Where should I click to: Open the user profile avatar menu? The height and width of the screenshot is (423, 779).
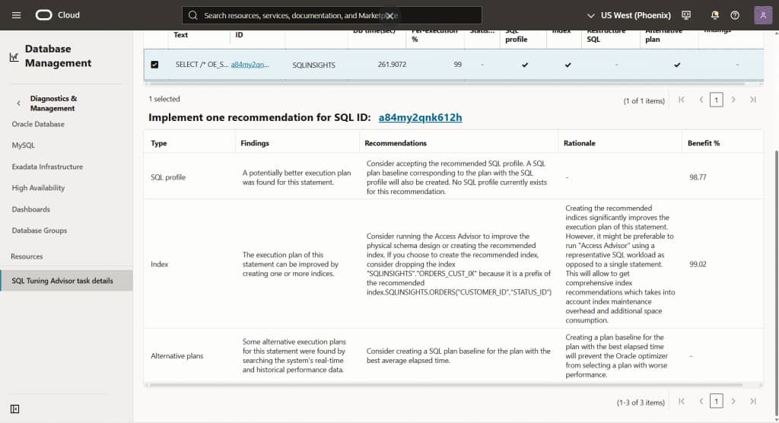tap(762, 15)
